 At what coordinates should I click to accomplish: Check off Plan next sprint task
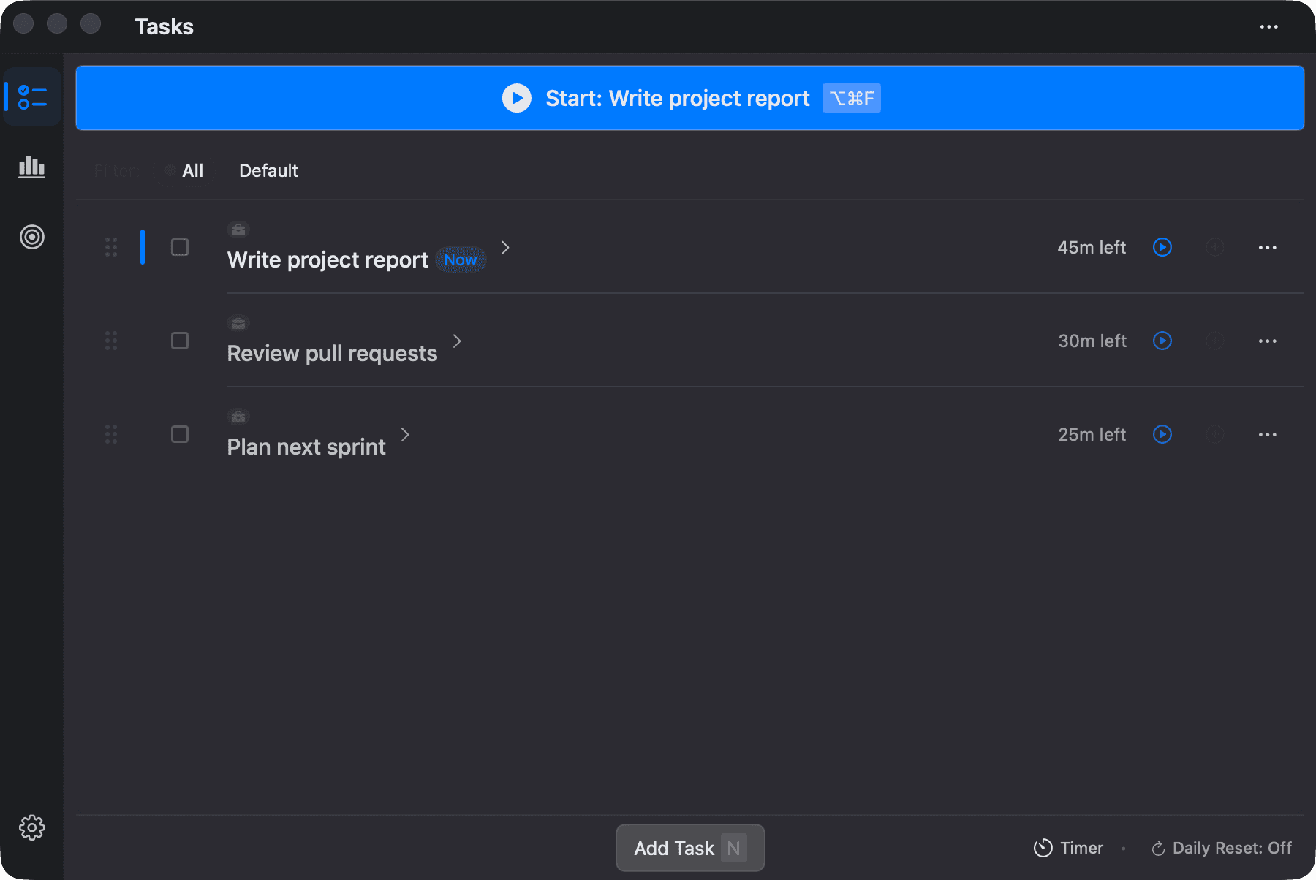click(180, 434)
